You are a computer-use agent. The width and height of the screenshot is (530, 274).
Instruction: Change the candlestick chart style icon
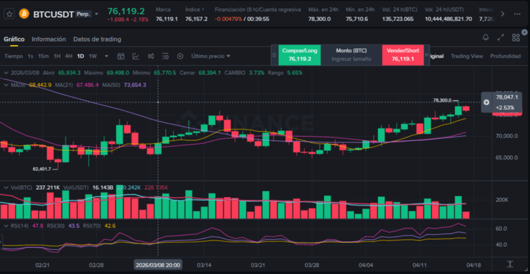150,56
